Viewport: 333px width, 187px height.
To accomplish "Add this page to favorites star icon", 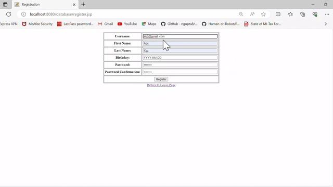I will (x=263, y=14).
